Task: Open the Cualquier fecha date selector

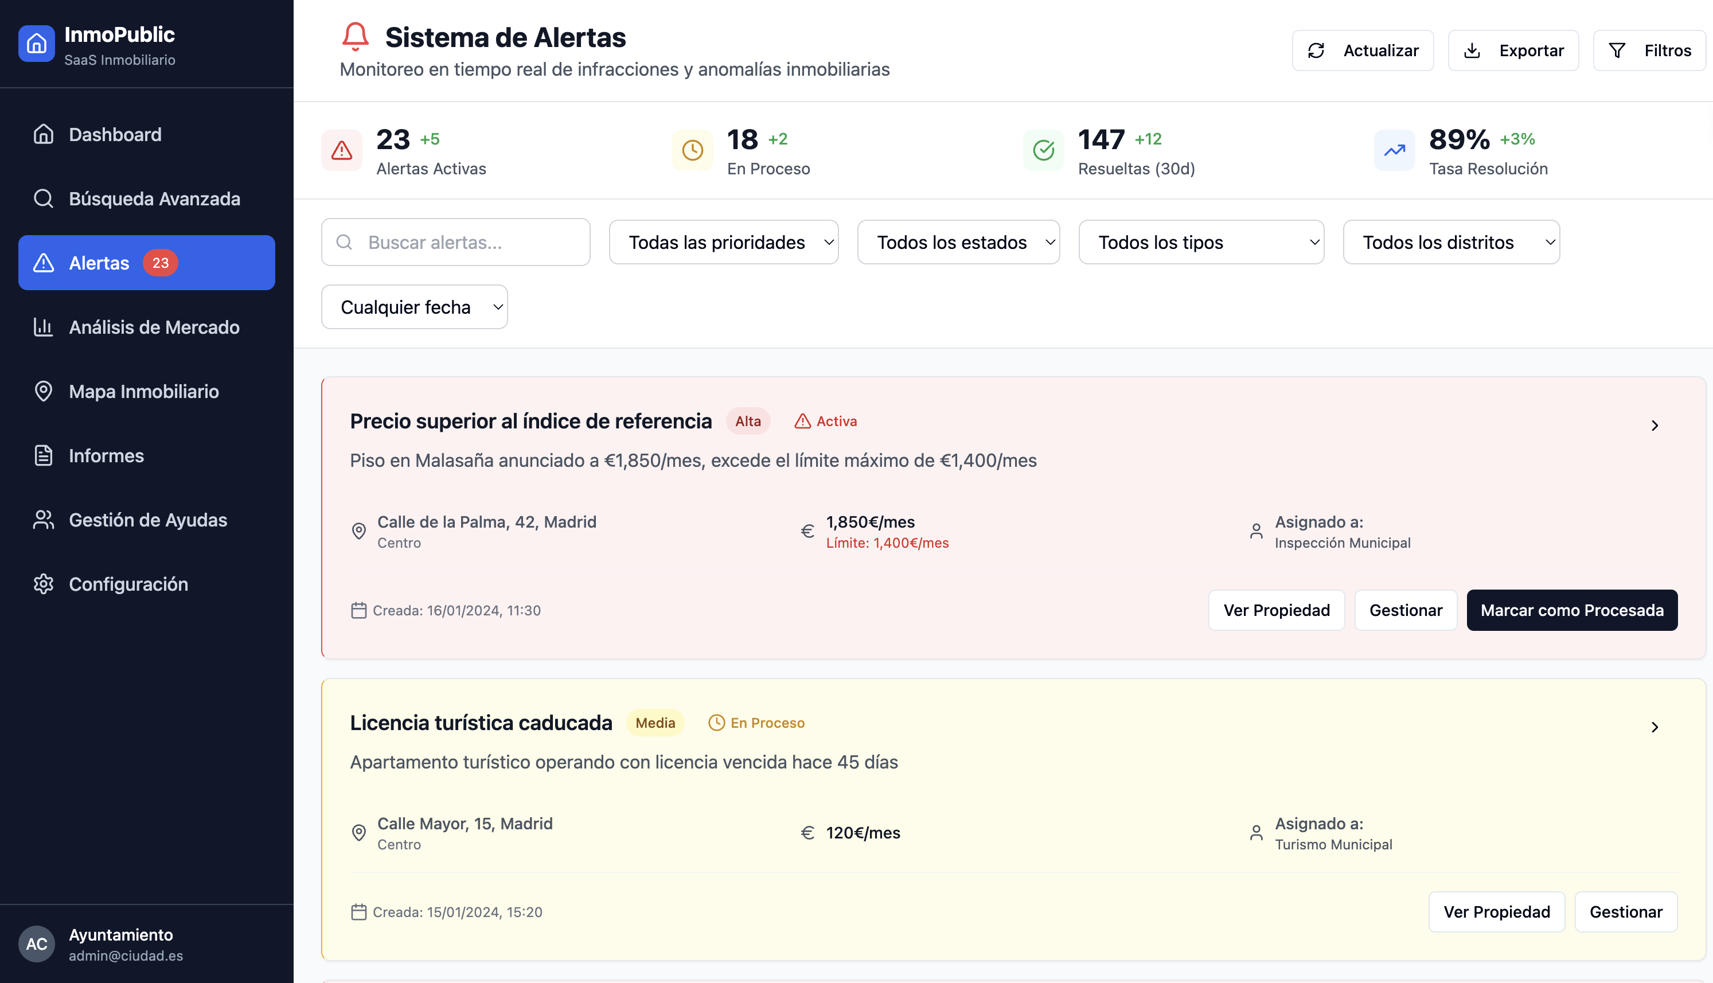Action: pyautogui.click(x=413, y=306)
